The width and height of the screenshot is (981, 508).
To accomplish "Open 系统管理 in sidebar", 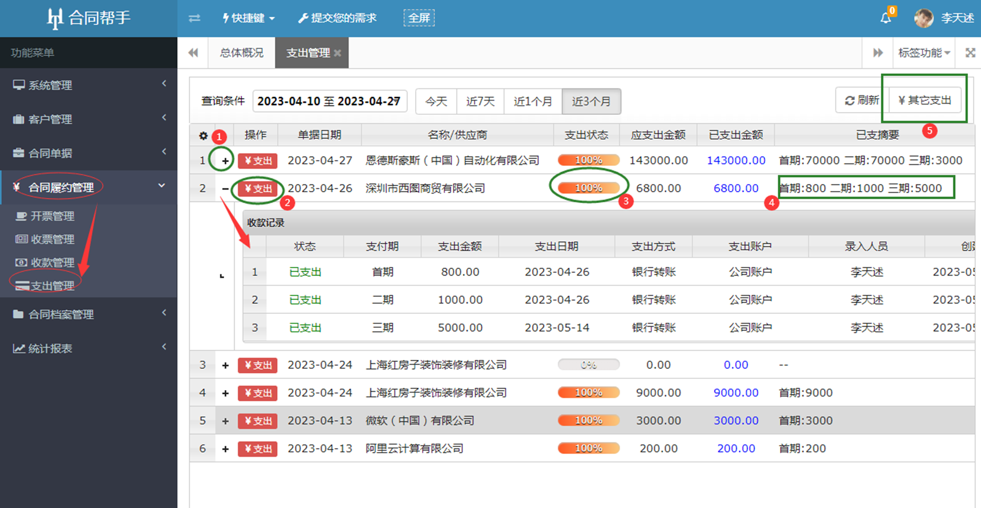I will (x=88, y=85).
